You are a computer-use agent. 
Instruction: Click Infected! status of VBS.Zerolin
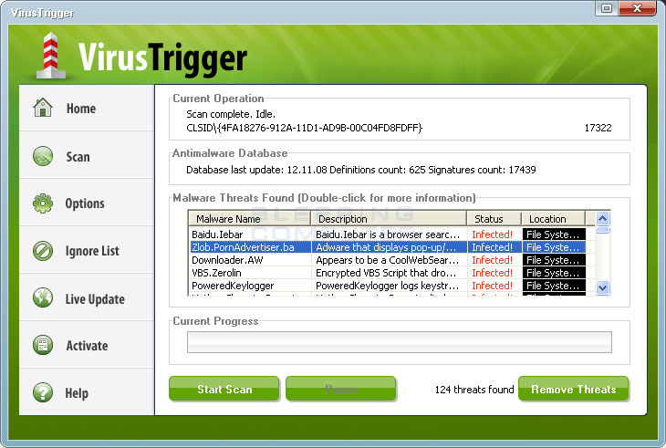492,273
